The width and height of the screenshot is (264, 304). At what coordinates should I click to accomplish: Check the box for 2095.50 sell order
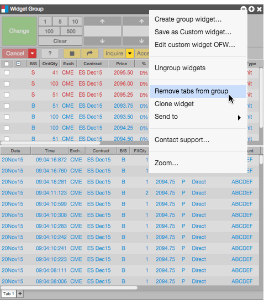[7, 72]
